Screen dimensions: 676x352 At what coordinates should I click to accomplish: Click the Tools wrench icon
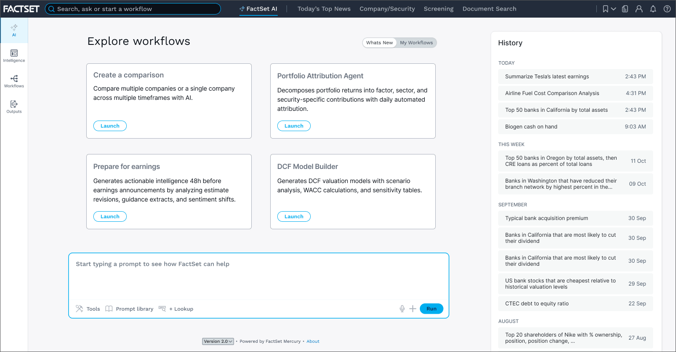(x=79, y=309)
